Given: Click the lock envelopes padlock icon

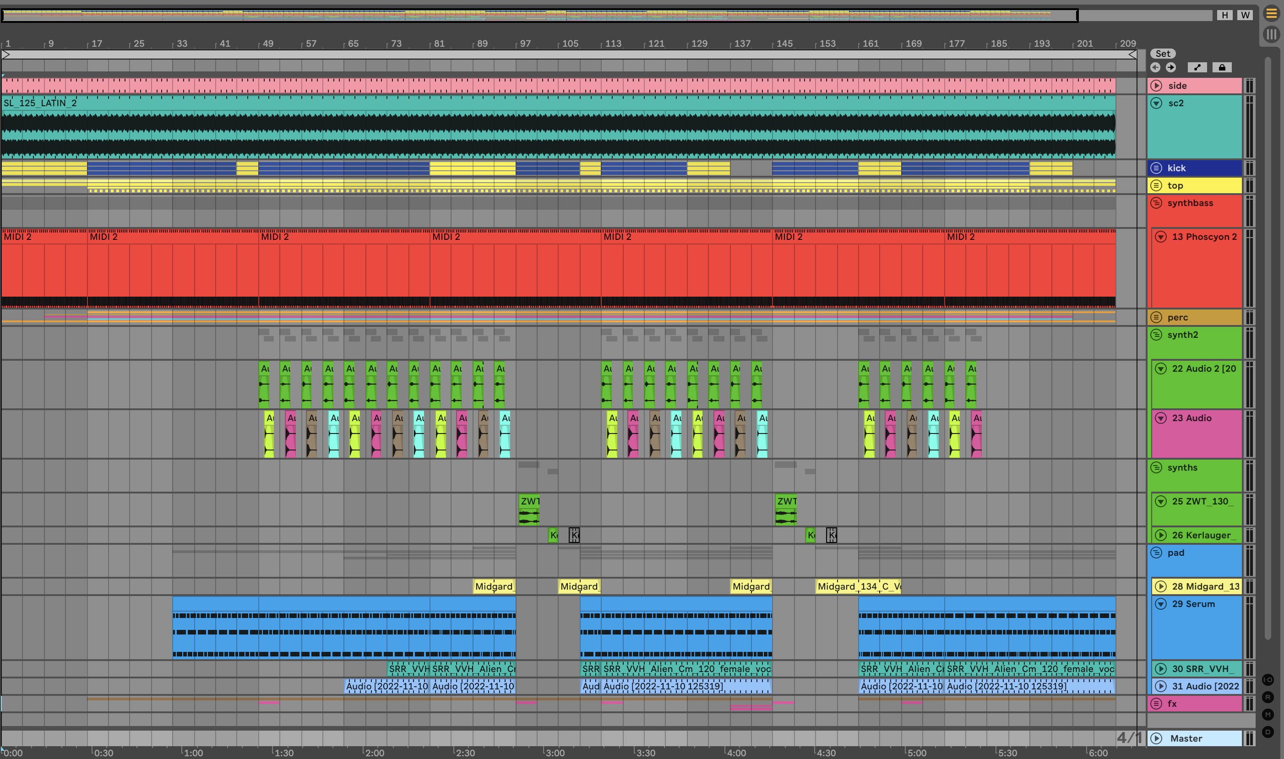Looking at the screenshot, I should 1222,67.
